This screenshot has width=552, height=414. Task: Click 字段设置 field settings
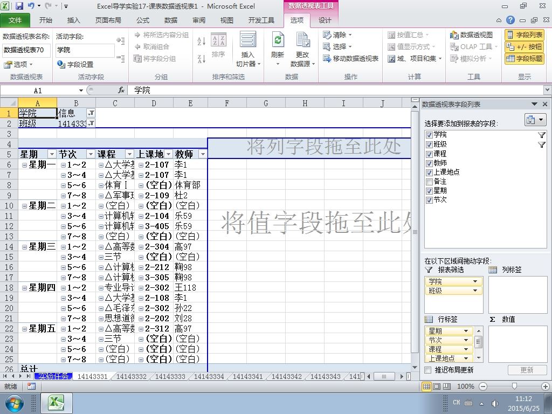click(x=75, y=65)
